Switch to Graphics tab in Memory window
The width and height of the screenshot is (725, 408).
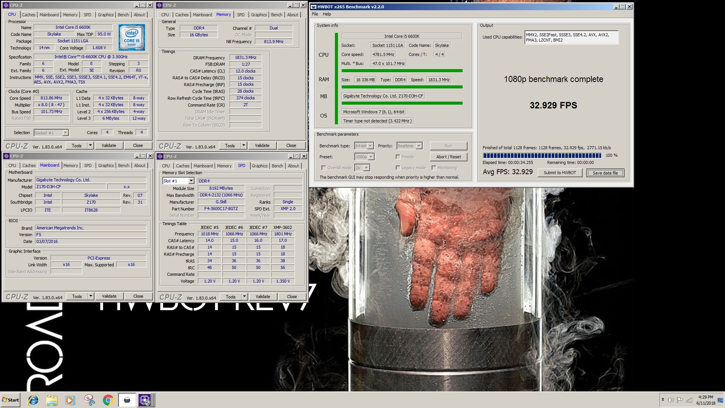point(259,15)
